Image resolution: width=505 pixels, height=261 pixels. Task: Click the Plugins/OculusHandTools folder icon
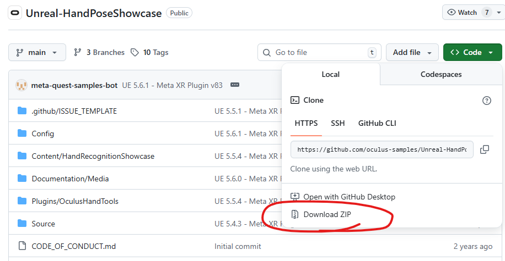[x=22, y=201]
